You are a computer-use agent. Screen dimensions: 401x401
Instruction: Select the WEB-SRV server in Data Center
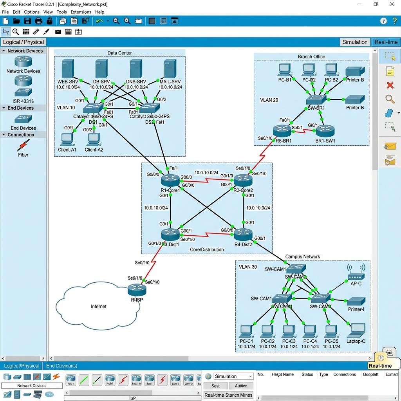tap(68, 69)
